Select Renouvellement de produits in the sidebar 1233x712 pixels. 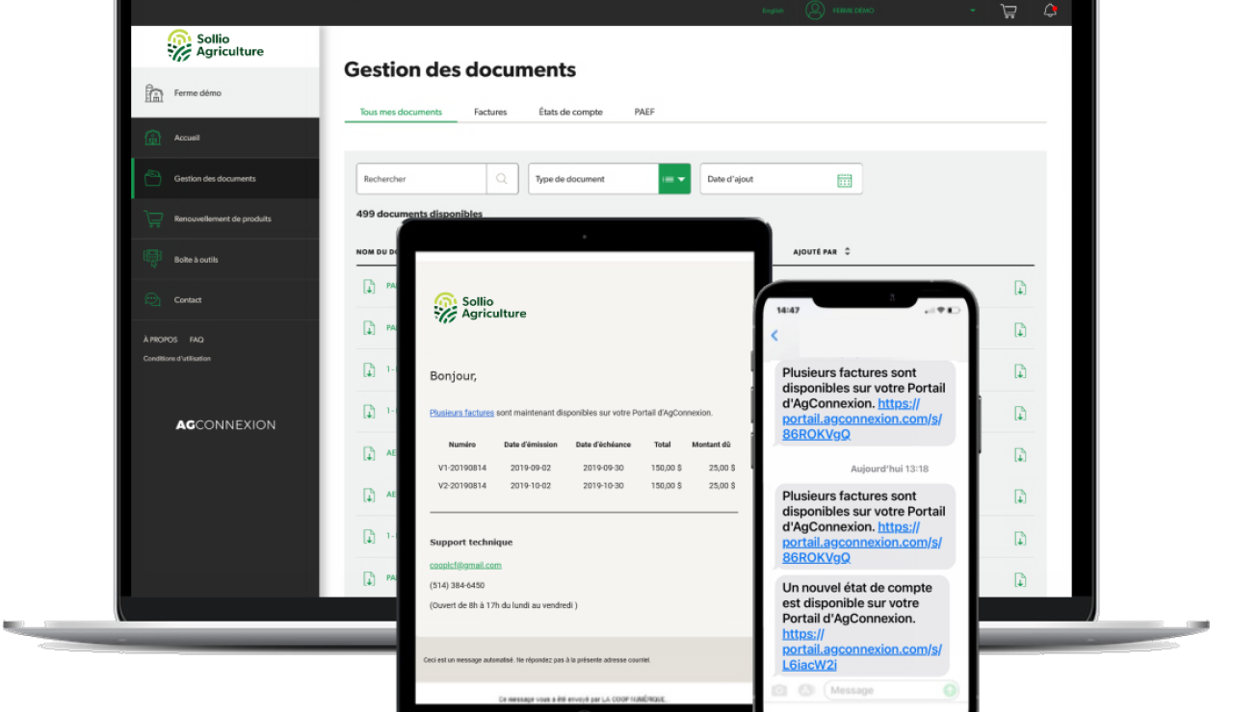tap(224, 218)
